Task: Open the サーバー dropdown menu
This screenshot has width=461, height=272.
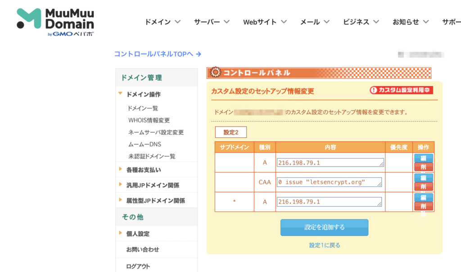Action: coord(212,22)
